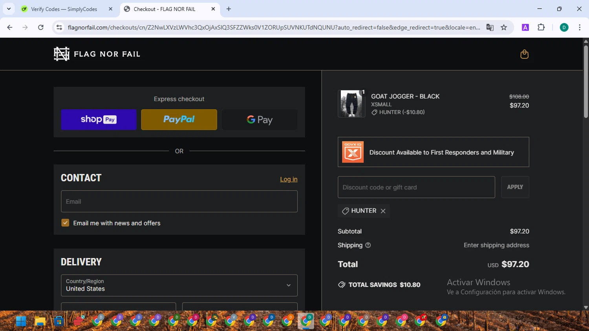This screenshot has width=589, height=331.
Task: Reload the checkout page
Action: pyautogui.click(x=40, y=27)
